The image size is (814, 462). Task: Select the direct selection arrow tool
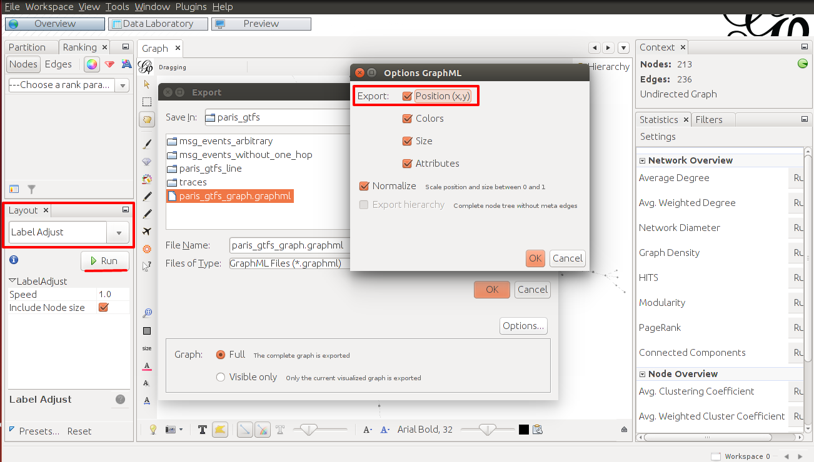(x=147, y=84)
